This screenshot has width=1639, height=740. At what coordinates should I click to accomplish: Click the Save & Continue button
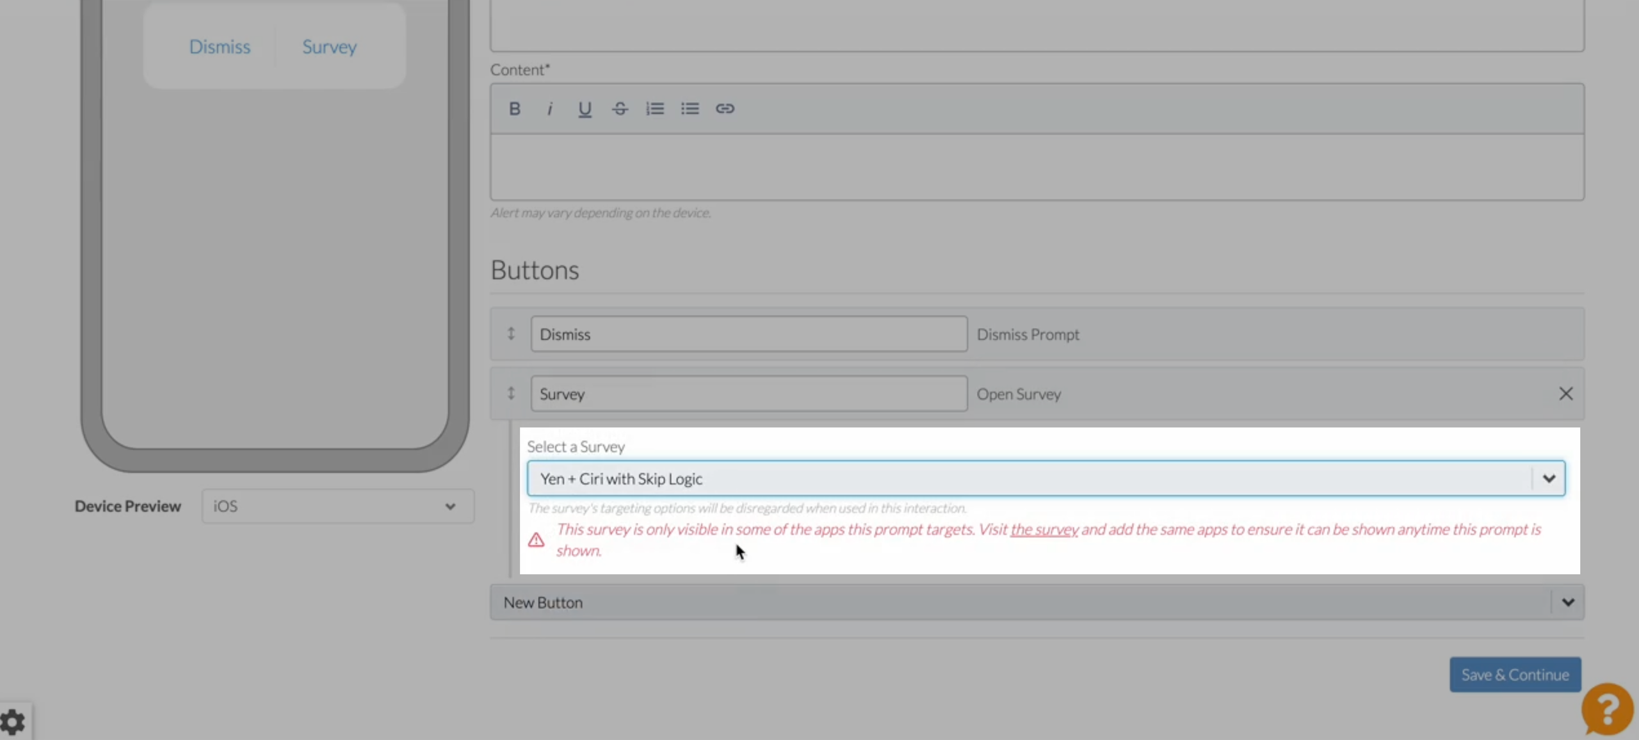(x=1515, y=675)
